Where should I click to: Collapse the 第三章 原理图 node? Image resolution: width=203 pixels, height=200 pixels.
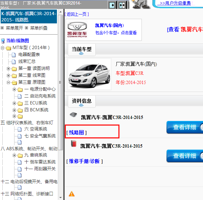point(9,82)
